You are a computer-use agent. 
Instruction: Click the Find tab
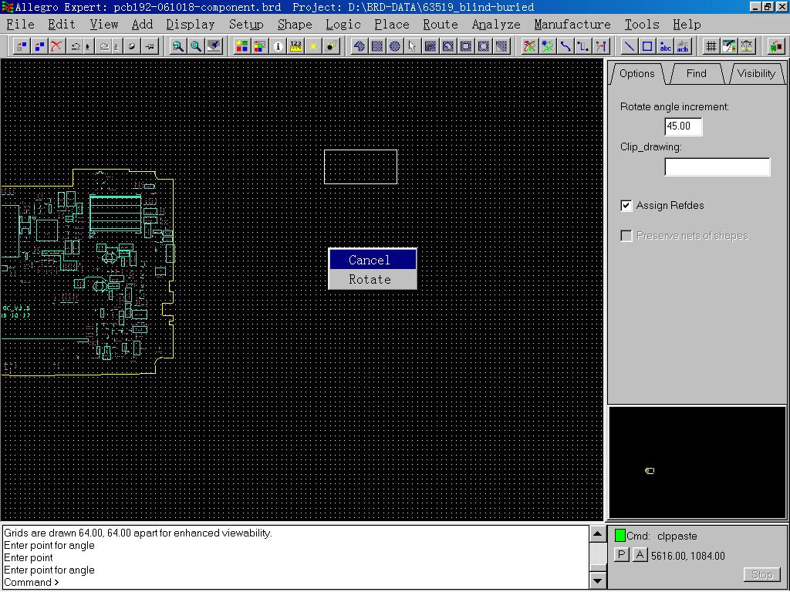point(696,74)
